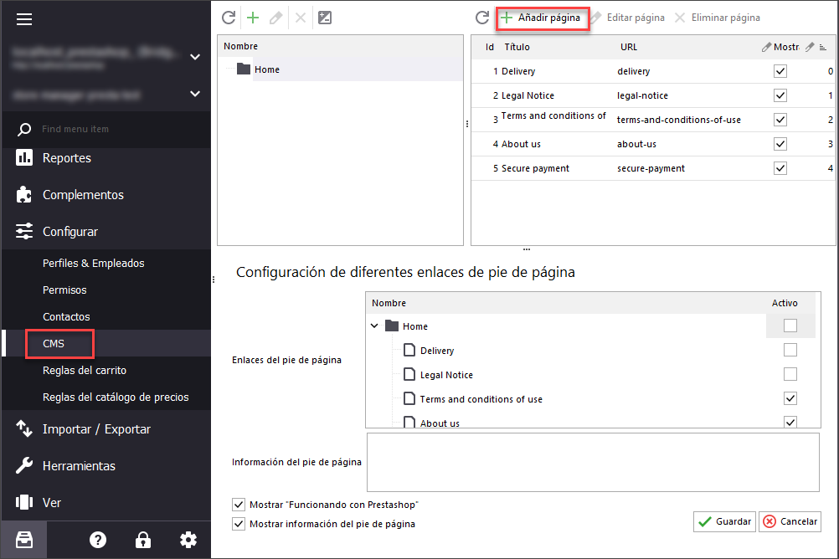This screenshot has height=559, width=839.
Task: Click the lock icon in bottom bar
Action: (x=143, y=540)
